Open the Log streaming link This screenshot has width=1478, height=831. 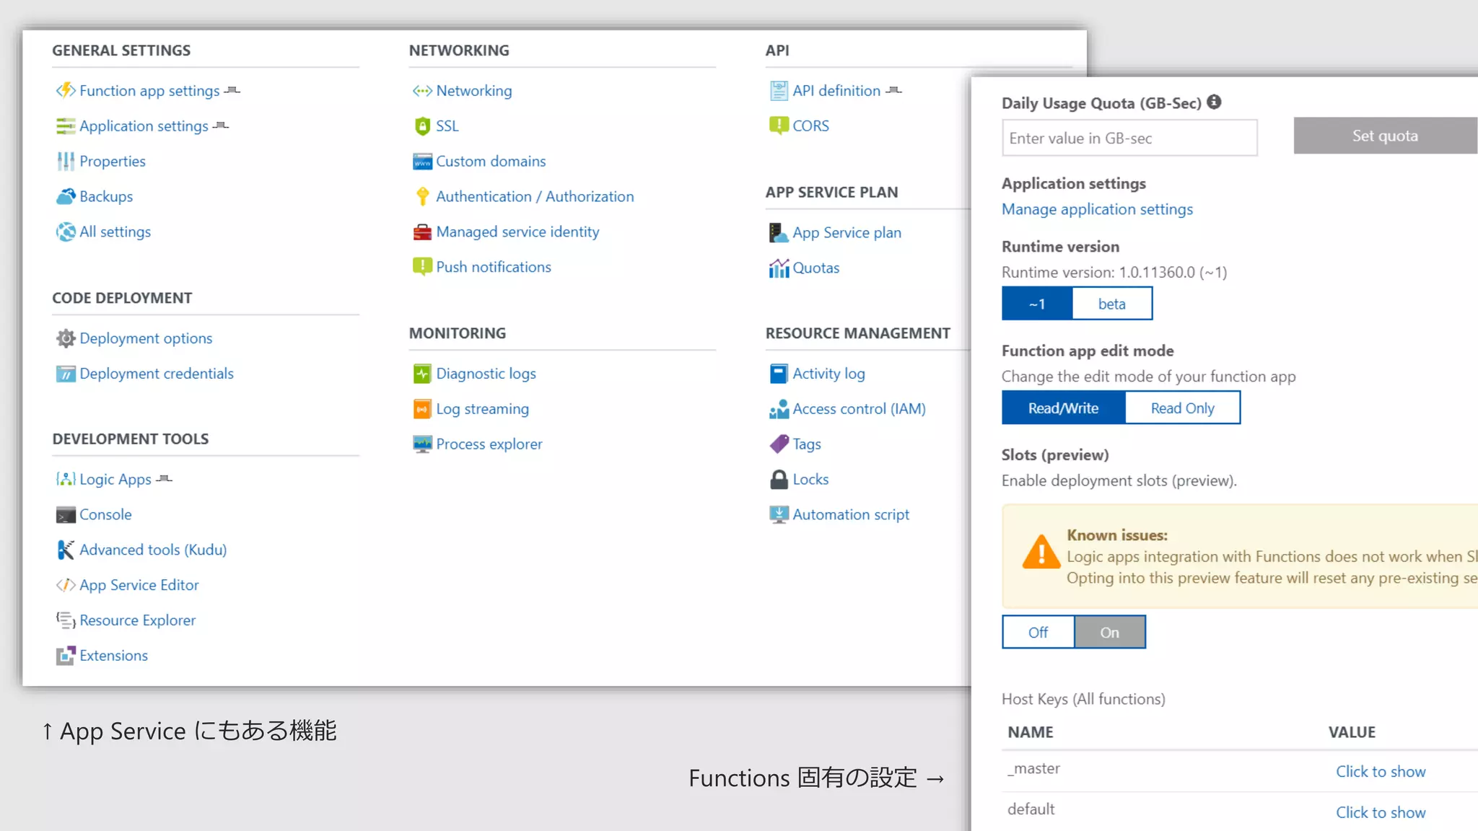(x=482, y=409)
